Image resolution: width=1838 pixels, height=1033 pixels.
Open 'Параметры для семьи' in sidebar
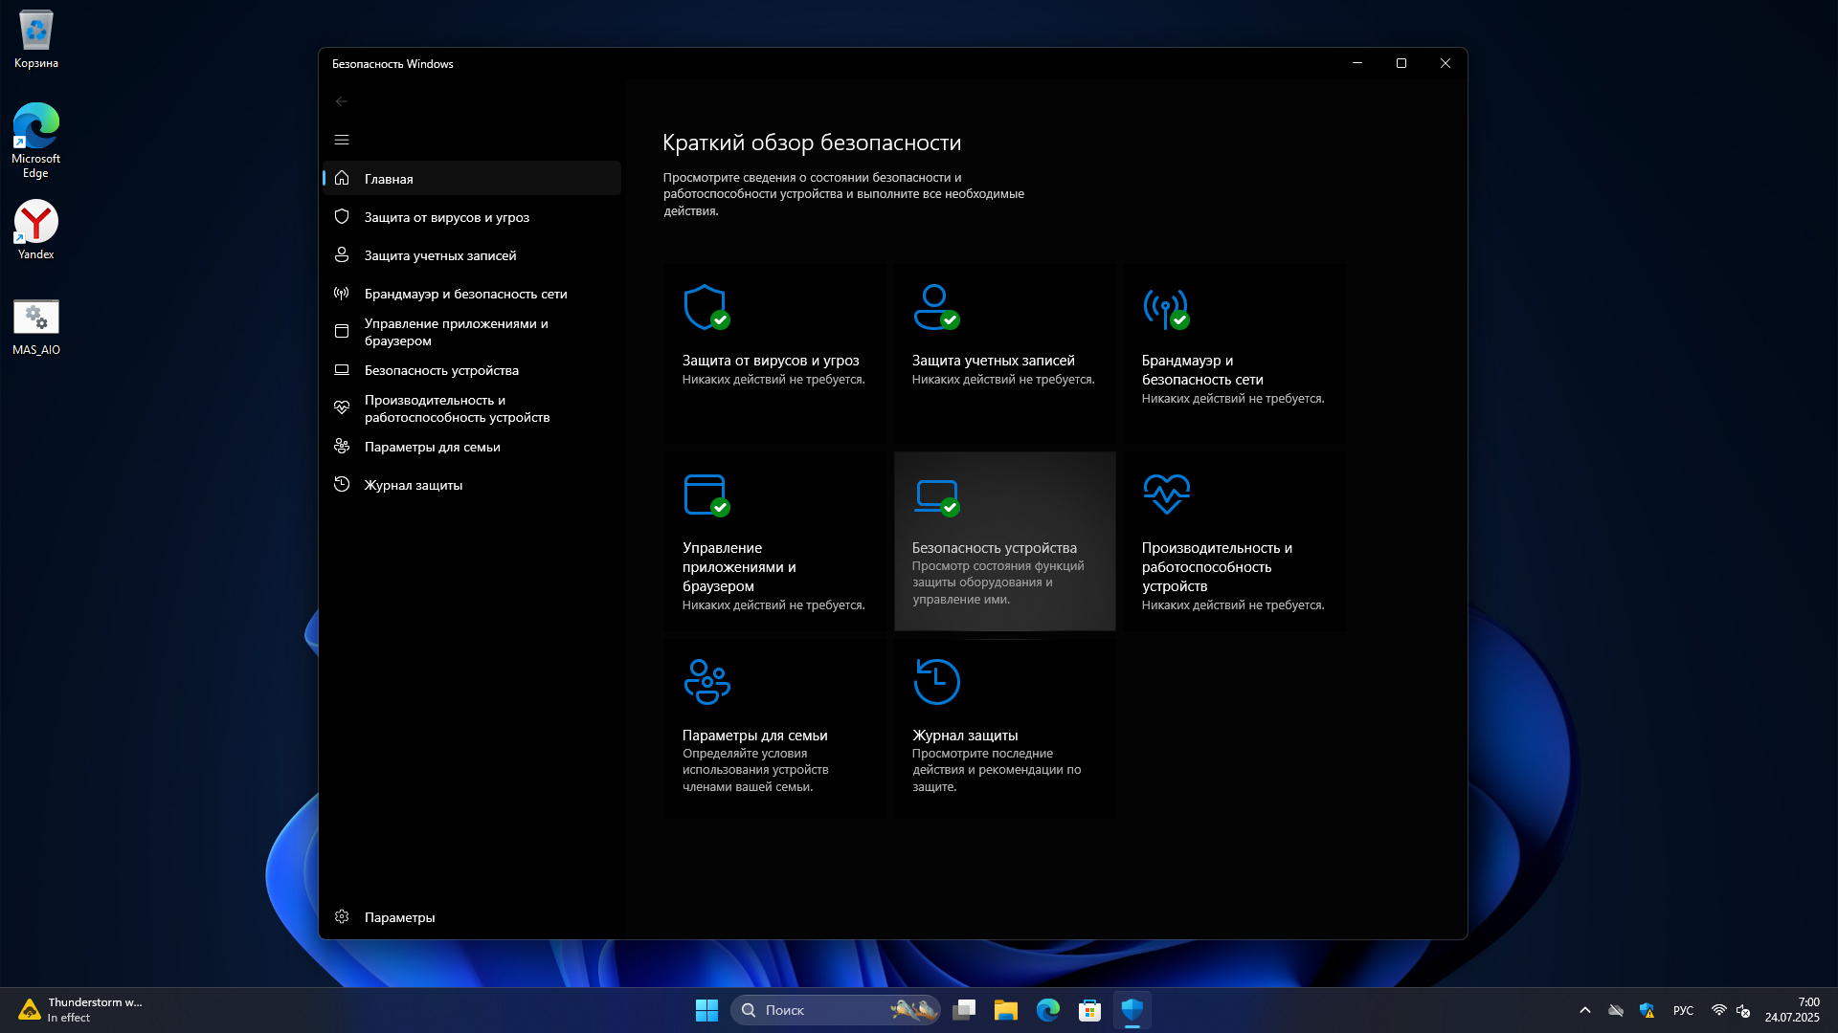pyautogui.click(x=432, y=447)
